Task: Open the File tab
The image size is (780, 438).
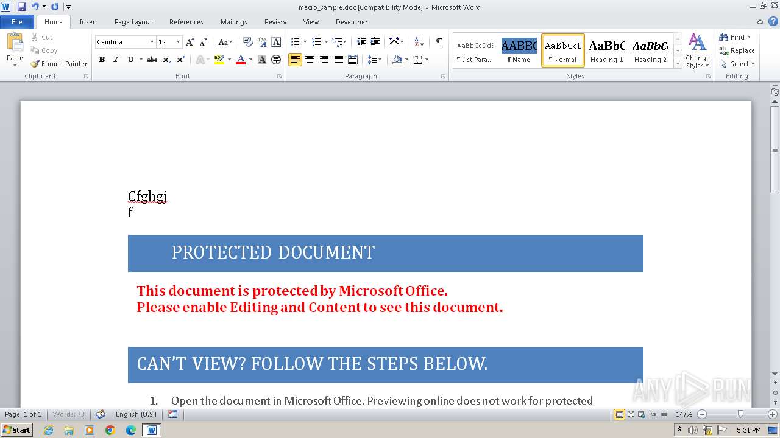Action: pyautogui.click(x=17, y=22)
